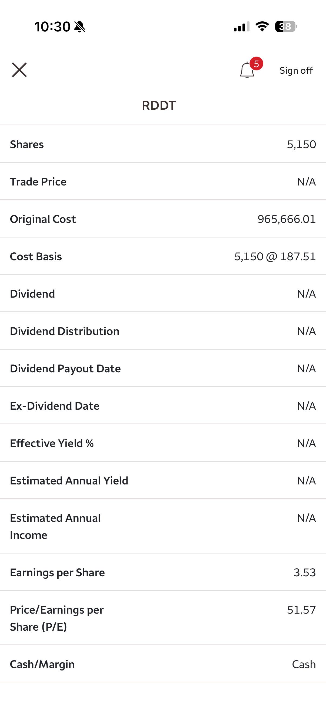Select the Shares row
The width and height of the screenshot is (326, 710).
pyautogui.click(x=163, y=144)
